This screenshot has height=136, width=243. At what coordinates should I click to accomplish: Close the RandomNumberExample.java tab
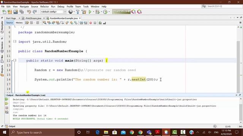coord(80,18)
